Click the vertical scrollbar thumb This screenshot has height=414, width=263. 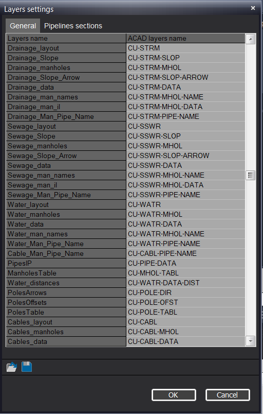coord(250,175)
